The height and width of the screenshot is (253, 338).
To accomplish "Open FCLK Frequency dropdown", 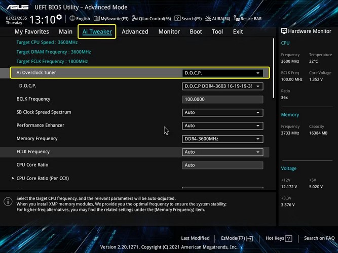I will coord(222,152).
